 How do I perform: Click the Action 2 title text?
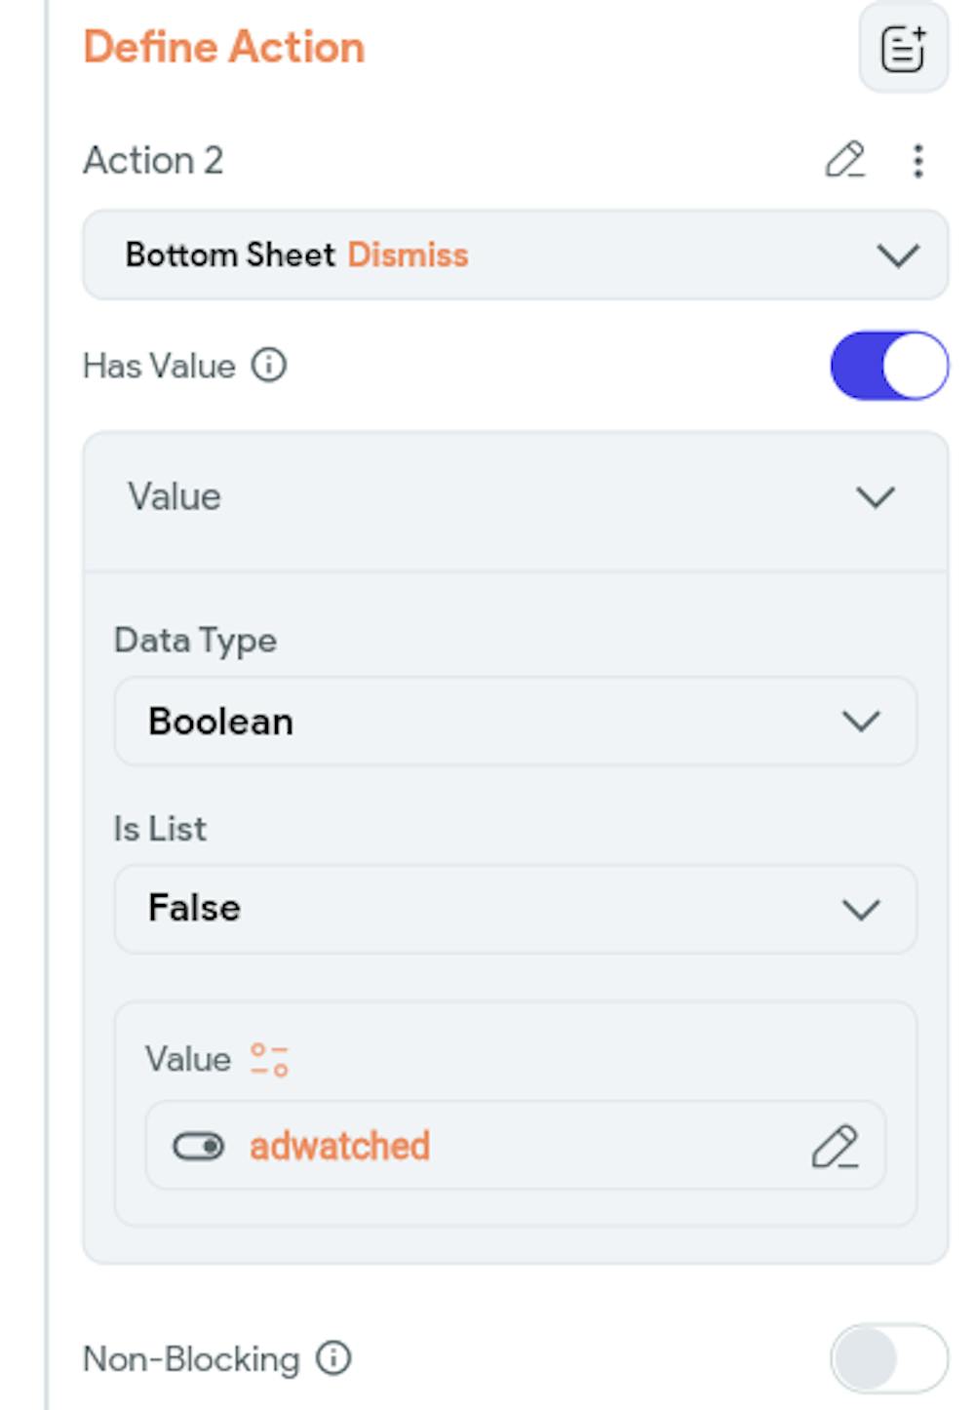click(x=153, y=161)
